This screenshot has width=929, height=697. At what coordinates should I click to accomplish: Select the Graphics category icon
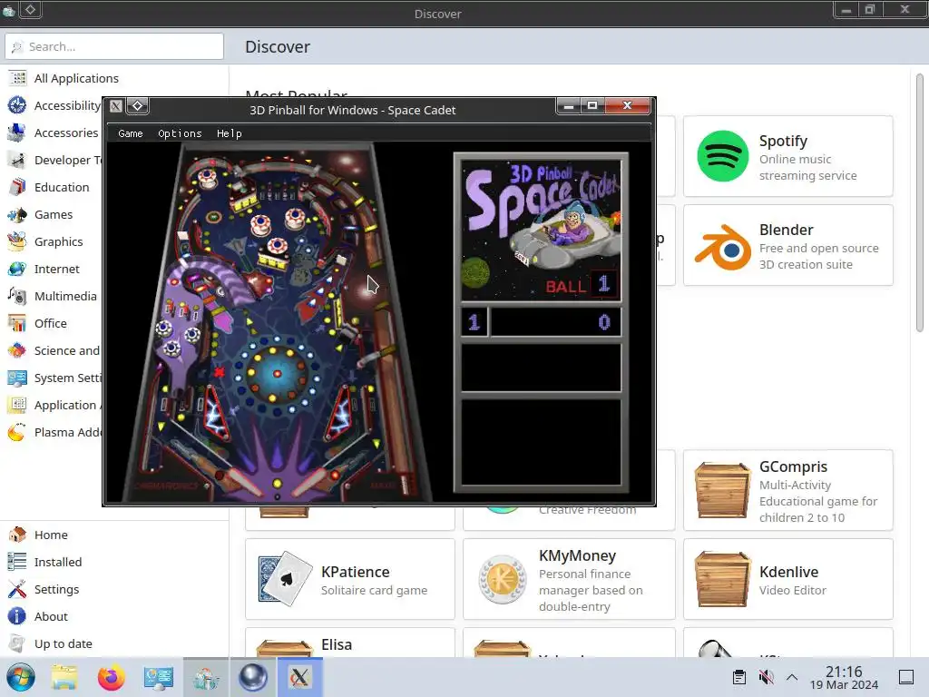coord(17,241)
